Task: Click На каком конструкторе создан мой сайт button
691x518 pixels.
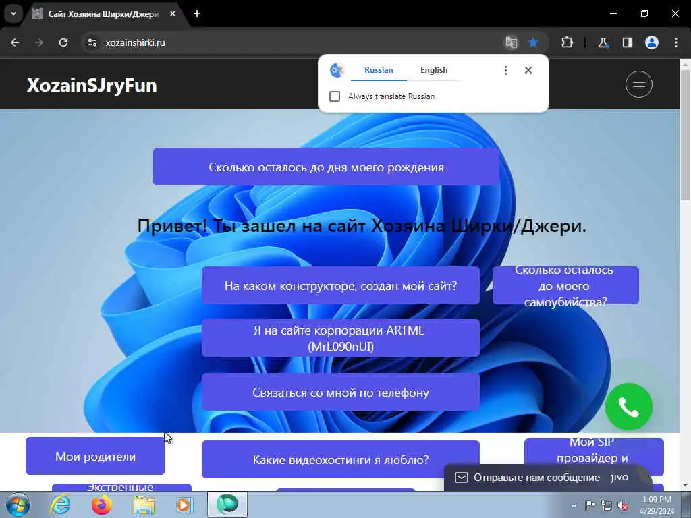Action: [x=341, y=286]
